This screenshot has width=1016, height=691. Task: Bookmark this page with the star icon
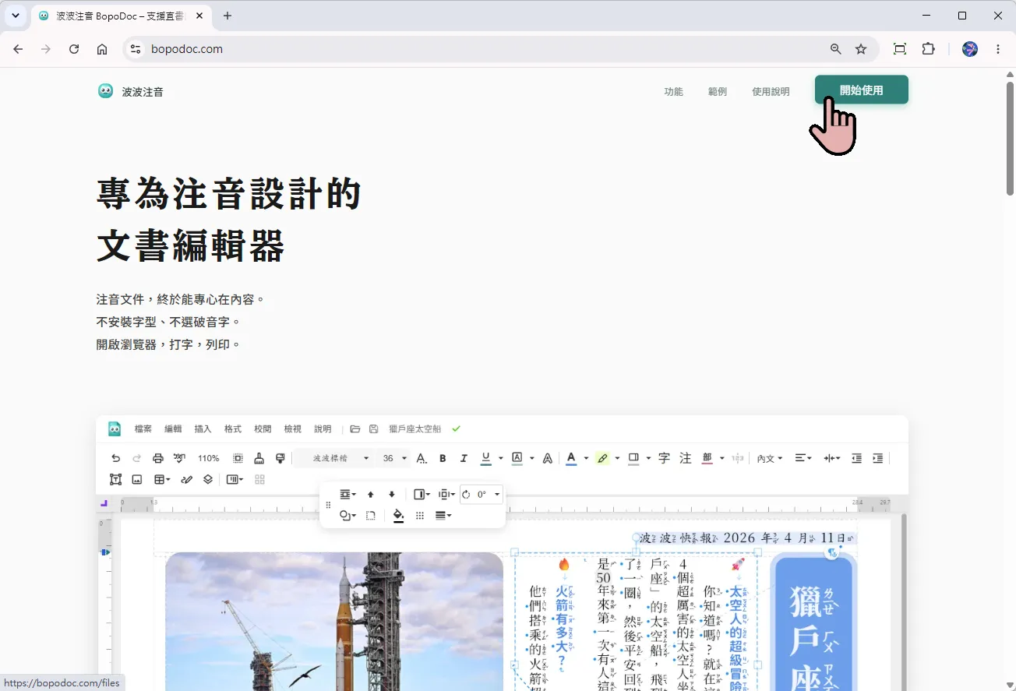[861, 48]
